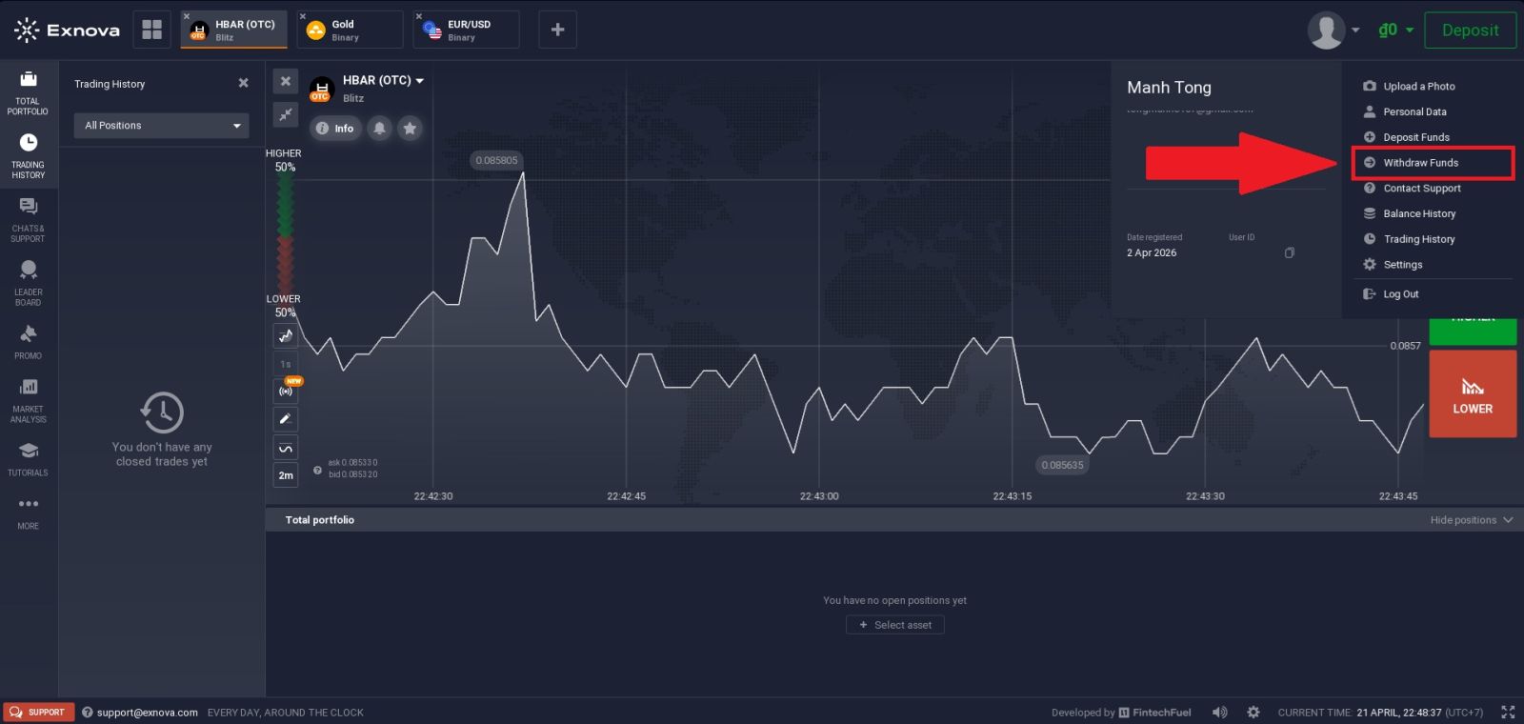Open the multi-chart grid layout button
This screenshot has width=1524, height=724.
pos(152,30)
